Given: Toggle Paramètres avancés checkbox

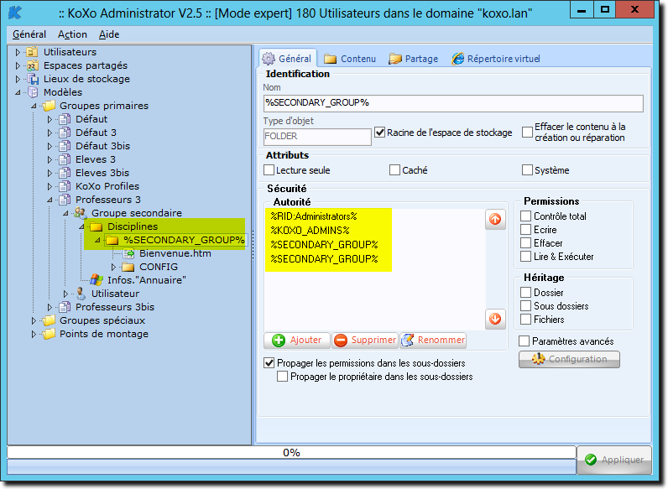Looking at the screenshot, I should tap(524, 341).
